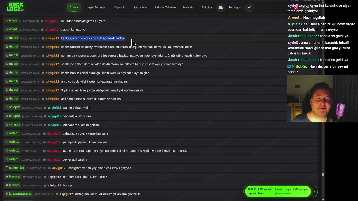The width and height of the screenshot is (358, 201).
Task: Open the 2025 Kick Wrapped raporun hazır notification
Action: click(x=278, y=191)
